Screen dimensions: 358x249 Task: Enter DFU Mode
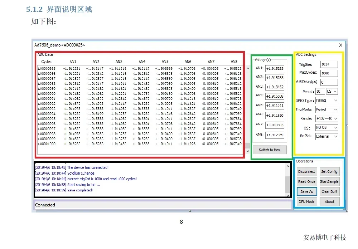pyautogui.click(x=307, y=201)
